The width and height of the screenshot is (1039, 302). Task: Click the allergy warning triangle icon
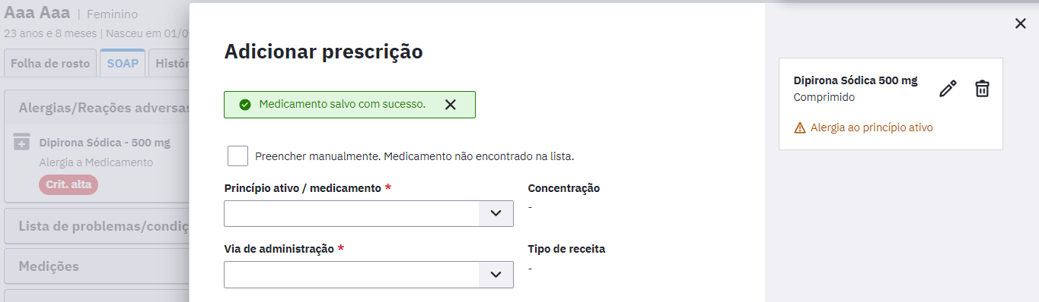click(x=800, y=127)
